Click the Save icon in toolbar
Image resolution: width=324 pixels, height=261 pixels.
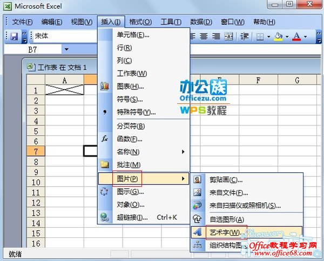click(14, 37)
